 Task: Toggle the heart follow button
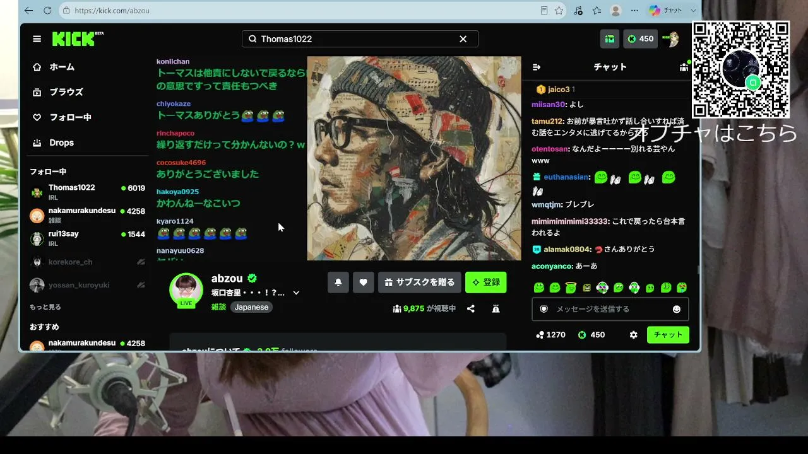(x=363, y=282)
